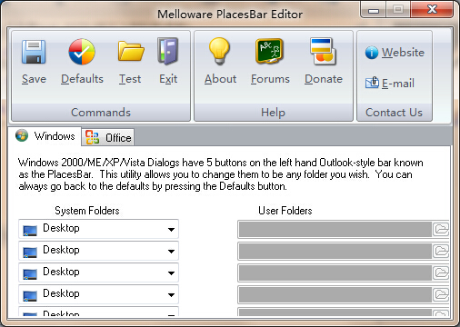Click the Exit label text
The image size is (460, 327).
click(168, 79)
